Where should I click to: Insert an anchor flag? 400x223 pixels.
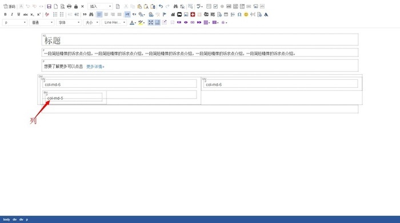pyautogui.click(x=165, y=14)
